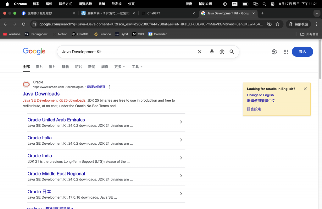
Task: Select the 網頁 results tab
Action: (x=105, y=67)
